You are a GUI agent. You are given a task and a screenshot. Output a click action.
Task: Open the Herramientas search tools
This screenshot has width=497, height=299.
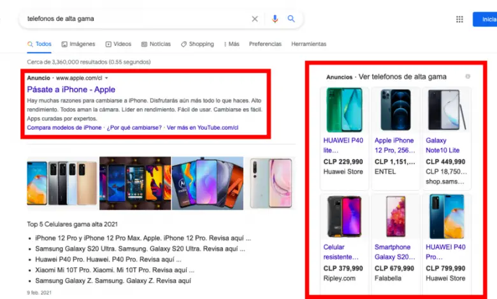(308, 44)
